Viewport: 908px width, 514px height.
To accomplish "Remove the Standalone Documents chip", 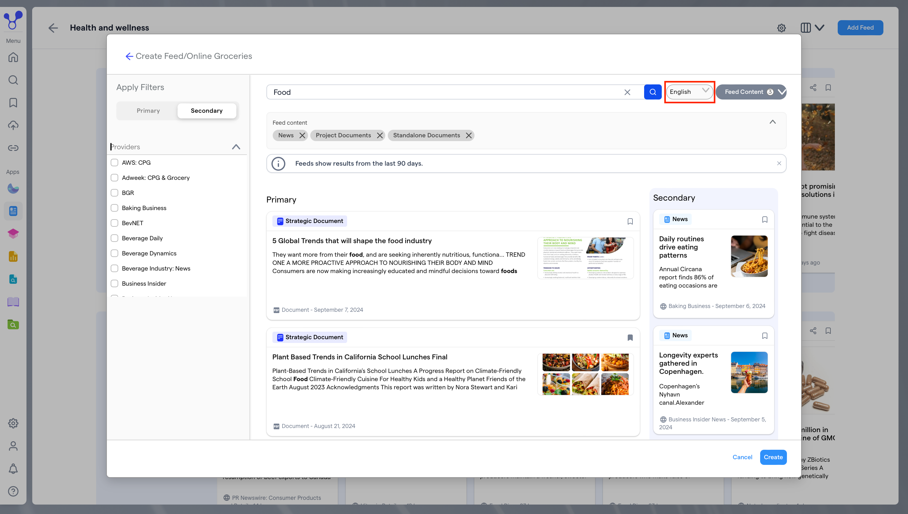I will pyautogui.click(x=469, y=135).
